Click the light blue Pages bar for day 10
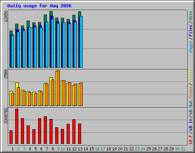The image size is (195, 153). [x=64, y=45]
